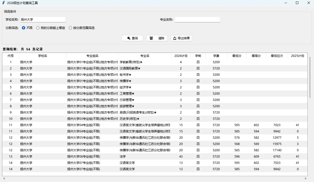The image size is (314, 182).
Task: Select the 秘书学★ row
Action: [x=155, y=75]
